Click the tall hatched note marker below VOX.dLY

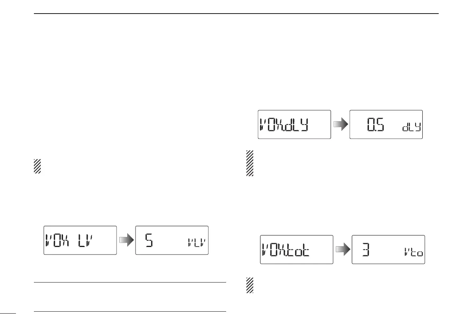[x=250, y=163]
